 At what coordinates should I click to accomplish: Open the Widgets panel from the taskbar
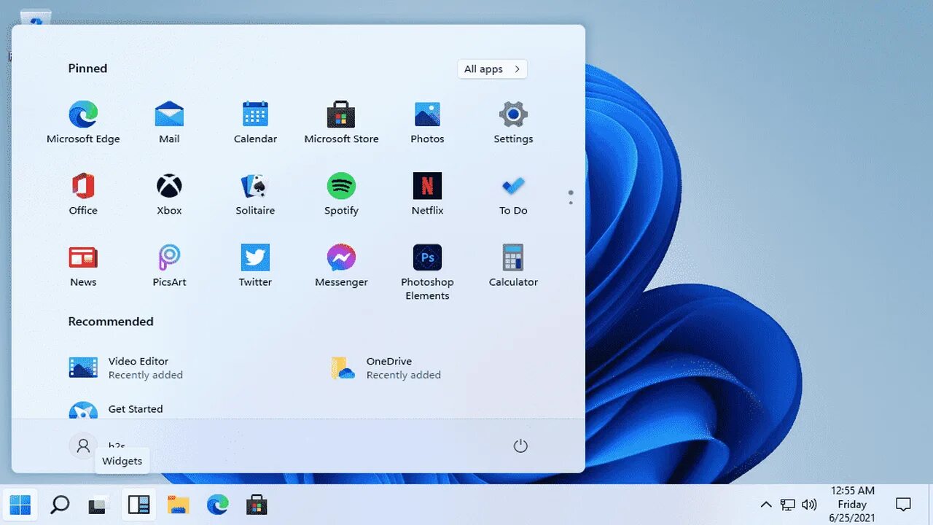[138, 504]
